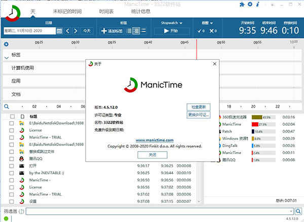Open the calendar date picker icon
The width and height of the screenshot is (304, 222).
pyautogui.click(x=59, y=31)
